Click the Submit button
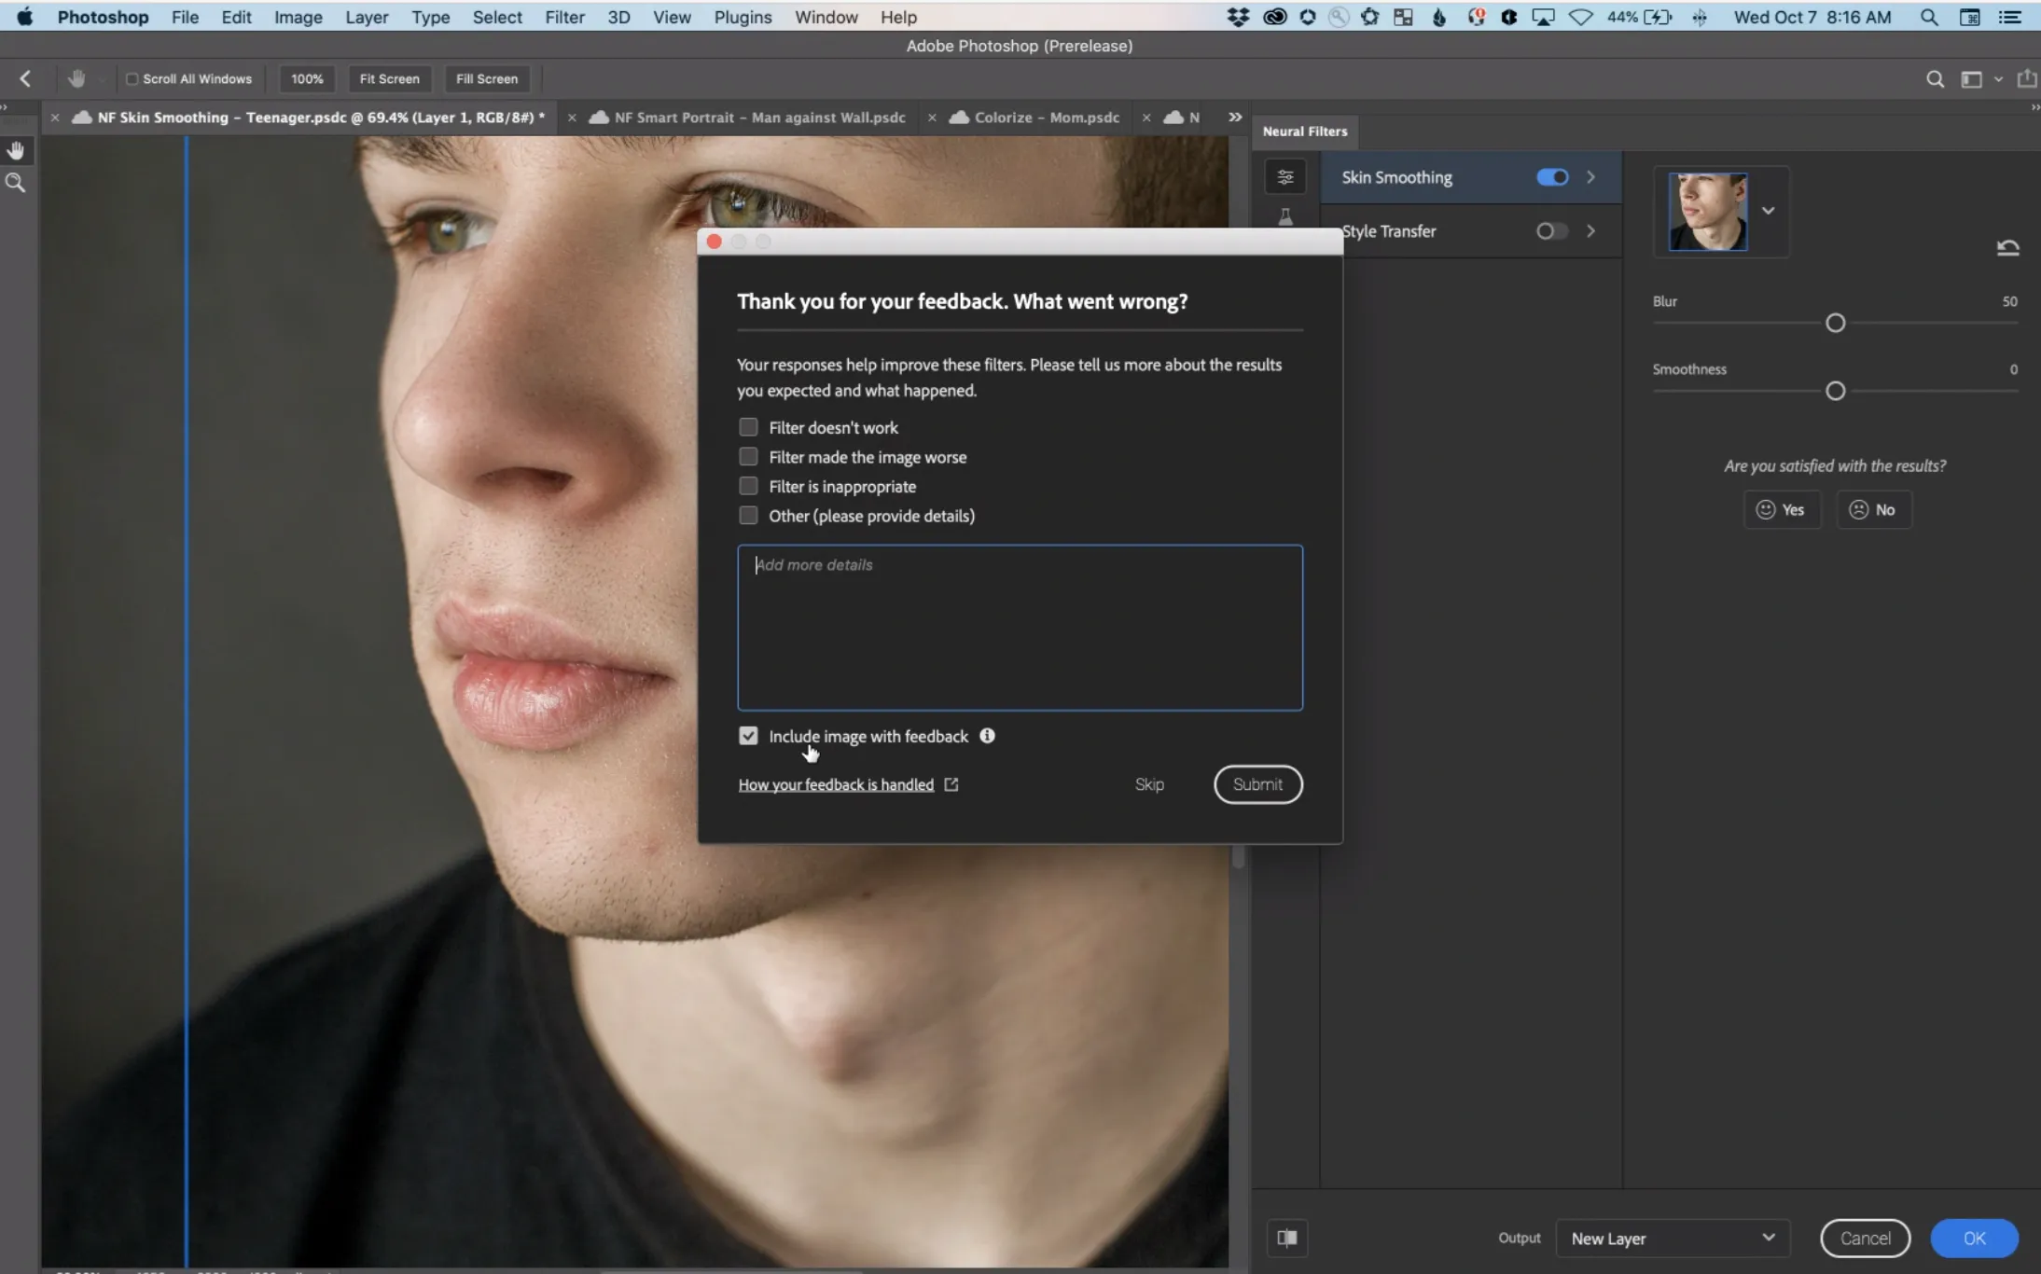This screenshot has width=2041, height=1274. pyautogui.click(x=1257, y=784)
